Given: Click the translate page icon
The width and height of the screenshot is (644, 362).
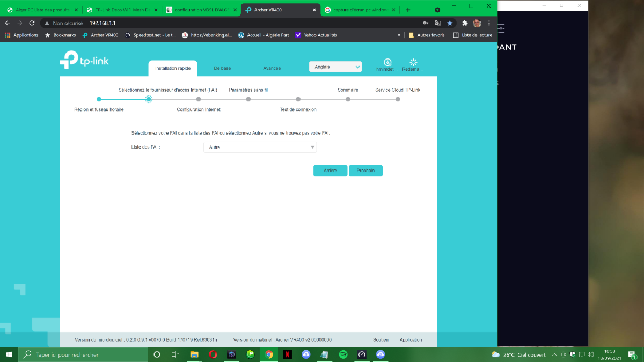Looking at the screenshot, I should point(437,23).
